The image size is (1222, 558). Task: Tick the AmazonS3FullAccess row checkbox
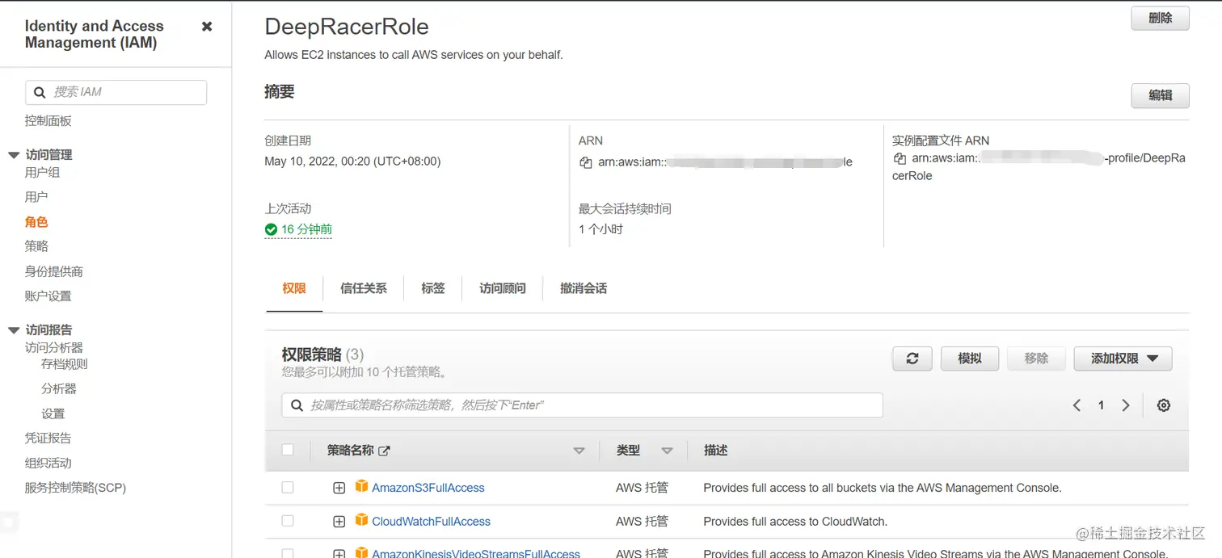coord(288,488)
